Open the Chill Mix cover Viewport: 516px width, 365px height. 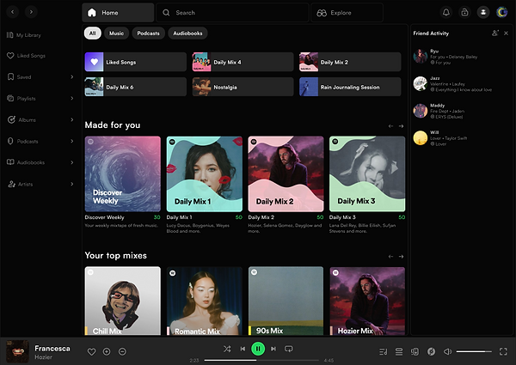(x=123, y=301)
